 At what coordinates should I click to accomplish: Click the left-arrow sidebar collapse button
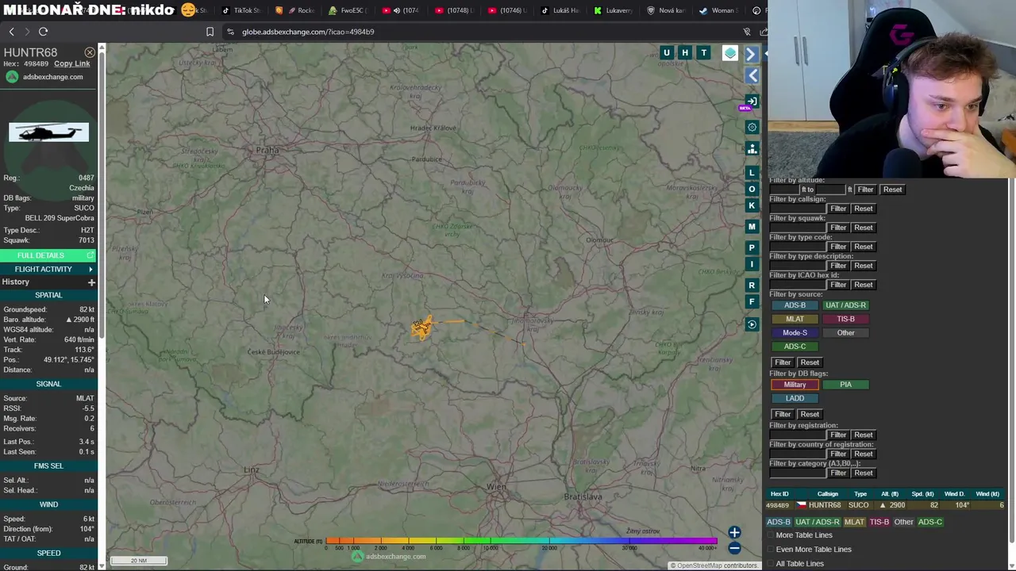[x=752, y=75]
